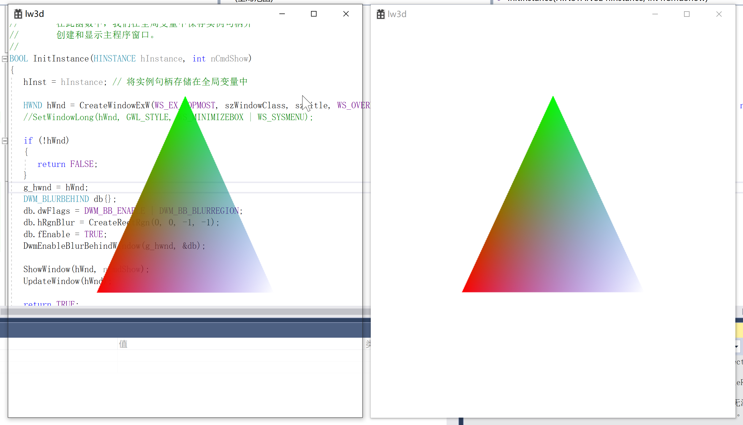Click the lw3d app icon in right window
The height and width of the screenshot is (425, 743).
380,14
